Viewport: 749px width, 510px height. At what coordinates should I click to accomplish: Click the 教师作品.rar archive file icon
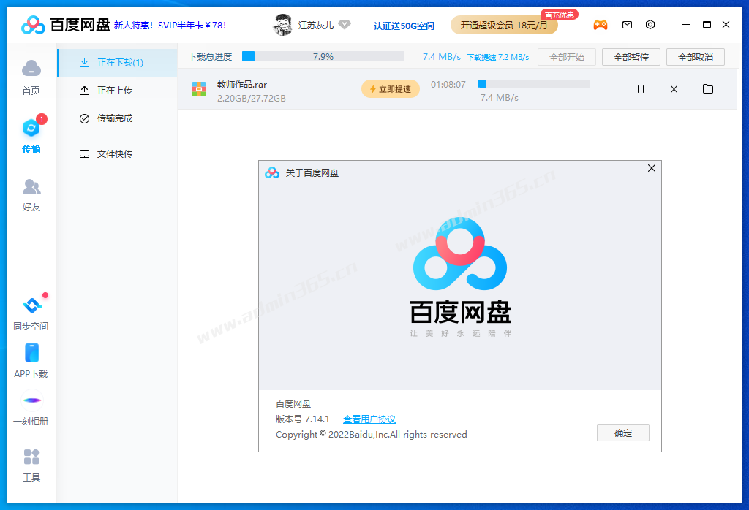pos(199,89)
